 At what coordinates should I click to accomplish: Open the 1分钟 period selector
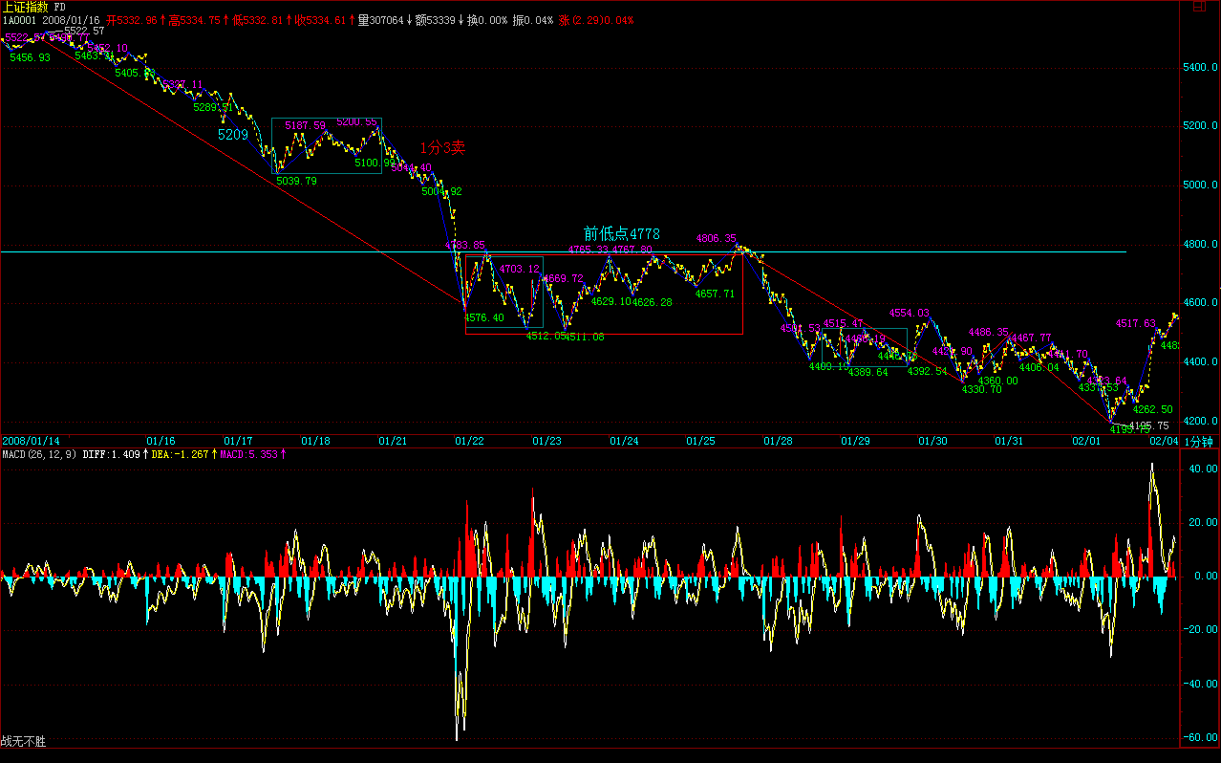[x=1198, y=441]
